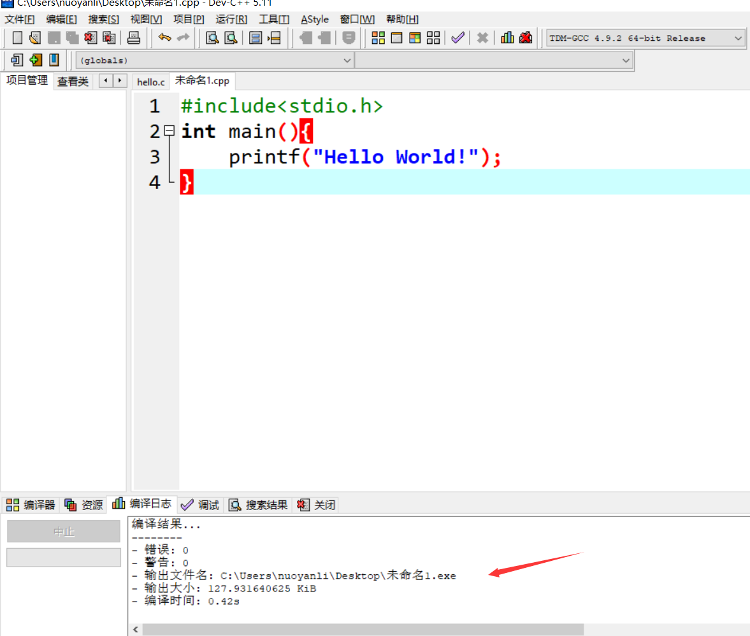Viewport: 750px width, 636px height.
Task: Click the 关闭 tab to close bottom panel
Action: (316, 505)
